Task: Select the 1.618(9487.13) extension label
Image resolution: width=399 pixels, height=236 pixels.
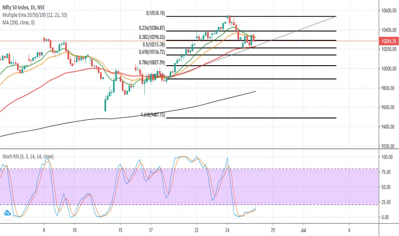Action: click(153, 115)
